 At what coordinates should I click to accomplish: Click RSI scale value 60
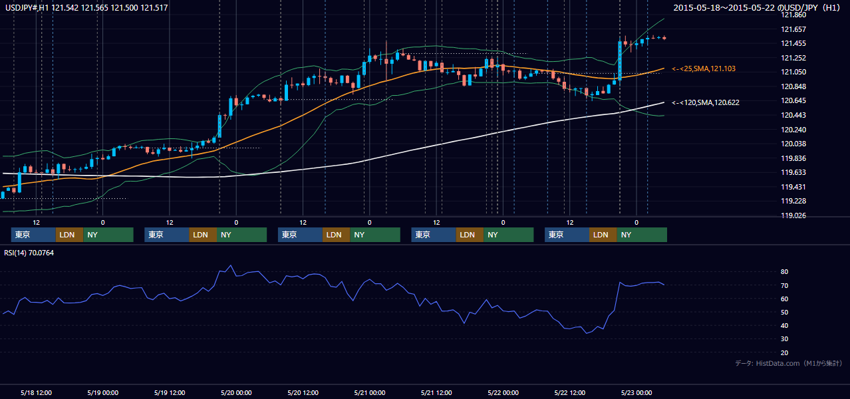tap(785, 299)
